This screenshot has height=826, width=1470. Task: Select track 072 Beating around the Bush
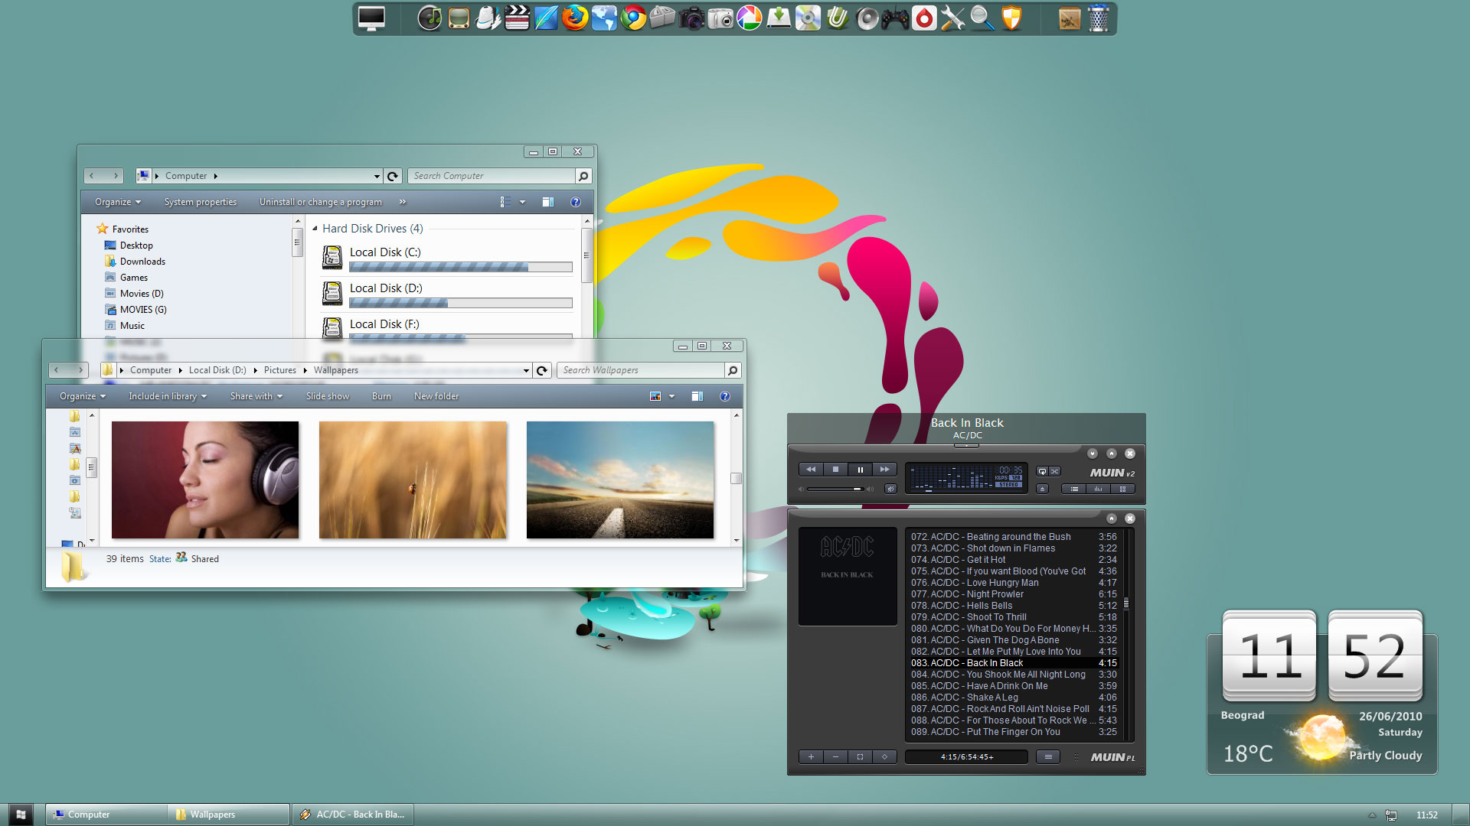point(1014,537)
